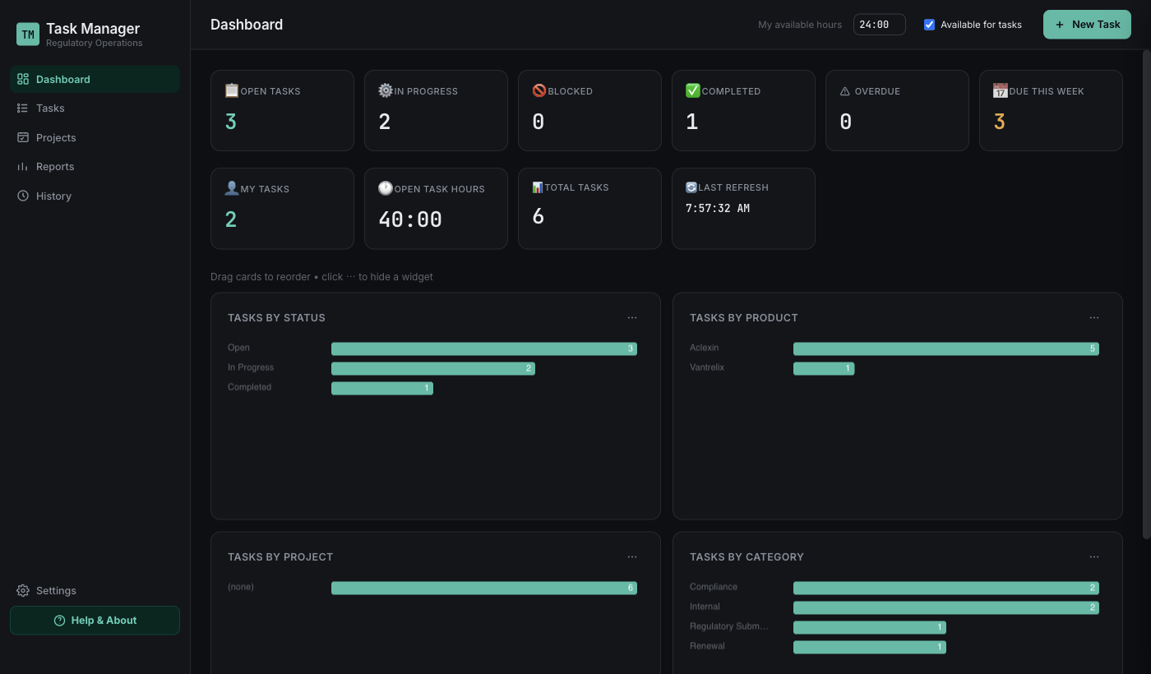Toggle the Available for tasks checkbox
This screenshot has width=1151, height=674.
click(930, 25)
